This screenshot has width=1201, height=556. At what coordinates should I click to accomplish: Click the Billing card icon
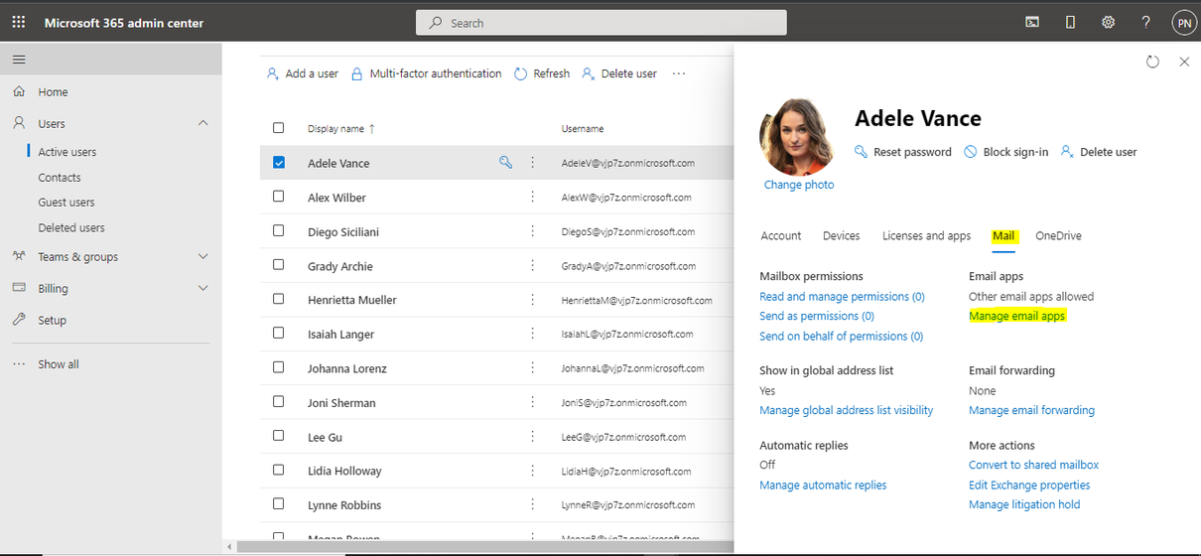[x=19, y=288]
